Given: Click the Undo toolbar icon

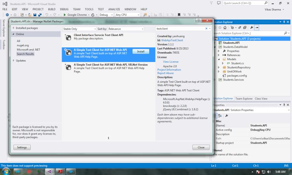Looking at the screenshot, I should pyautogui.click(x=47, y=15).
